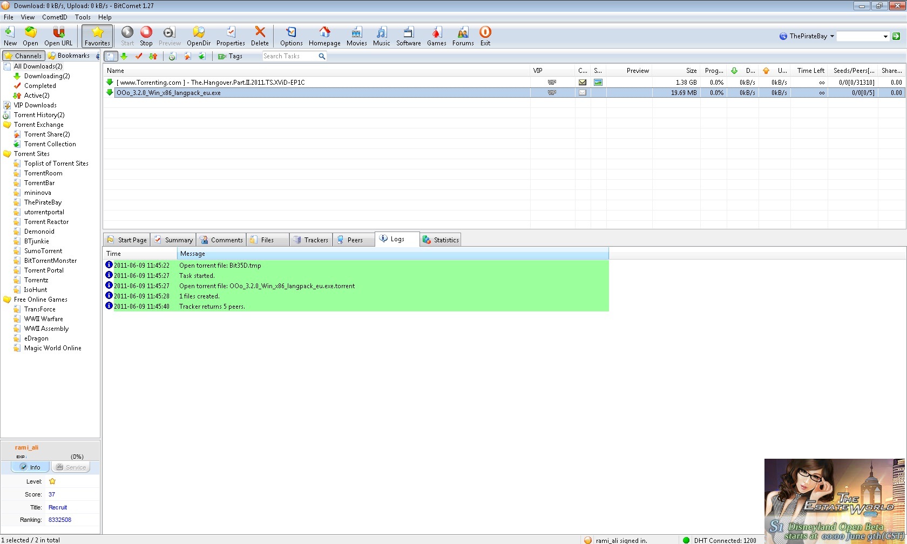Click the Search Tasks field
The width and height of the screenshot is (907, 544).
[290, 56]
